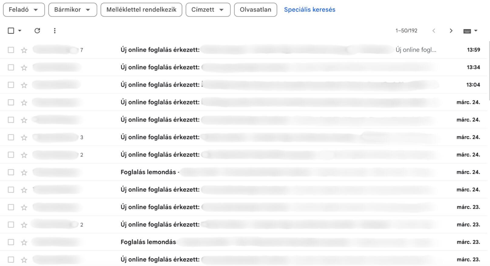Click the keyboard input tools icon
Image resolution: width=490 pixels, height=266 pixels.
point(467,31)
